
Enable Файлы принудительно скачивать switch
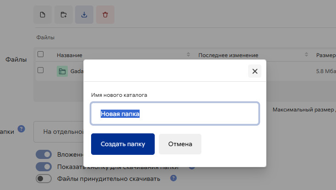43,179
